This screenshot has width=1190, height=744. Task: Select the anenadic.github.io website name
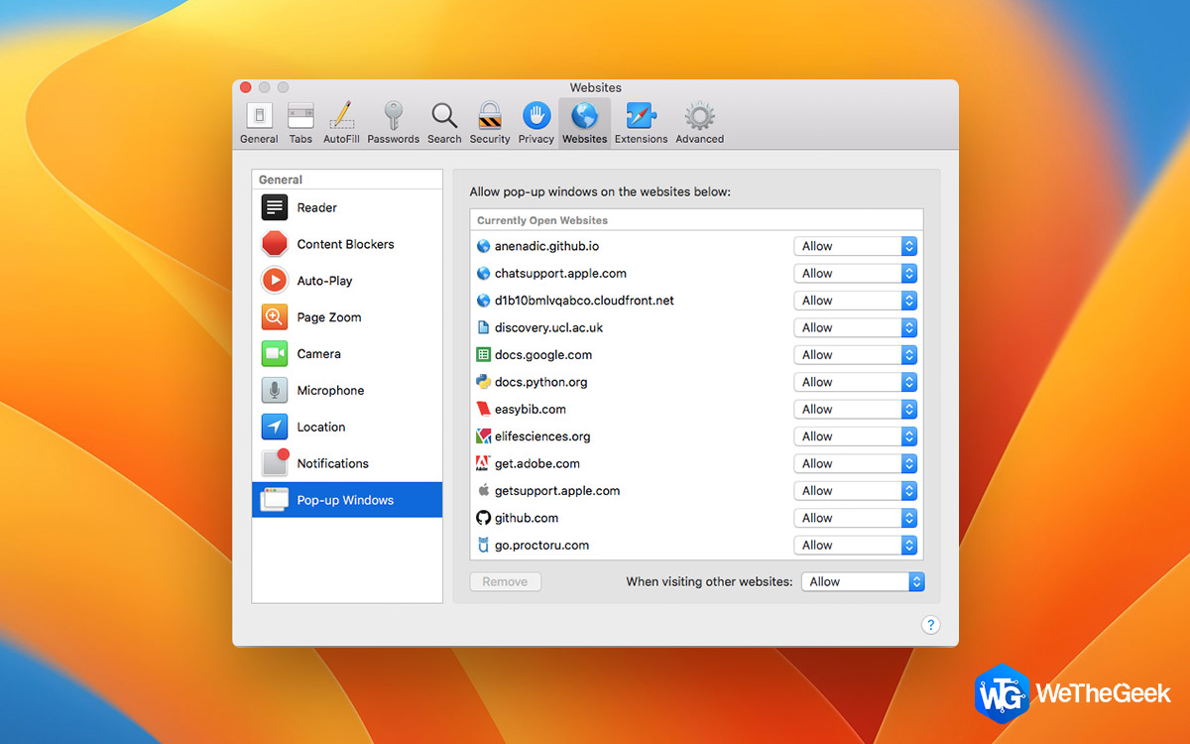[x=546, y=246]
